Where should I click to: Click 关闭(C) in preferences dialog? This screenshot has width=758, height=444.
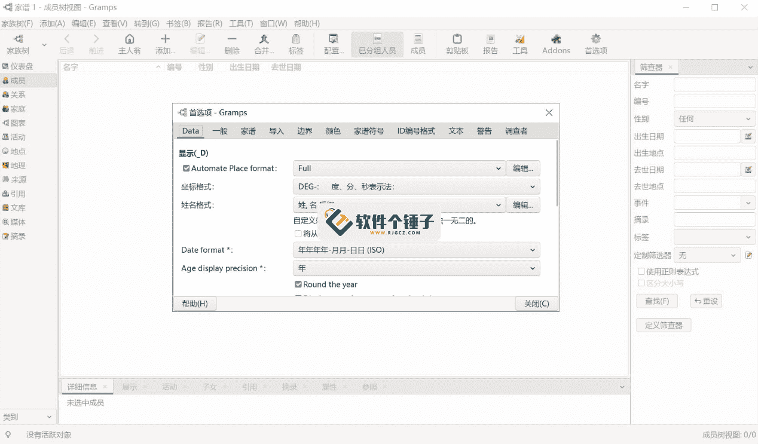(x=537, y=304)
